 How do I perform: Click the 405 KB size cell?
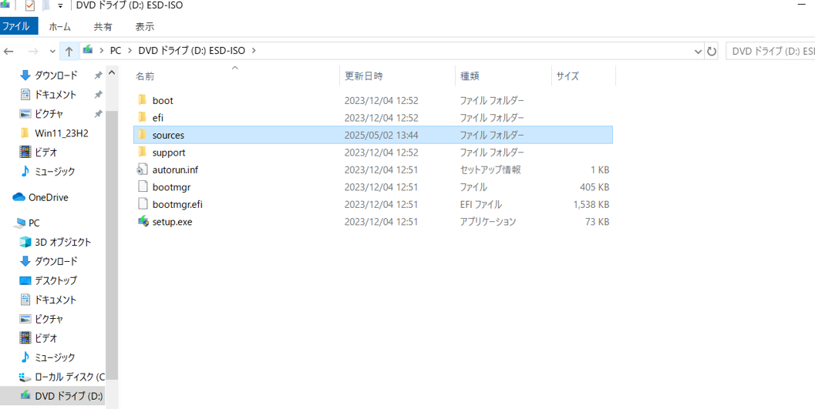coord(594,187)
